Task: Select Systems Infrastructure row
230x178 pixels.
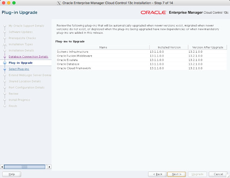Action: pos(142,52)
